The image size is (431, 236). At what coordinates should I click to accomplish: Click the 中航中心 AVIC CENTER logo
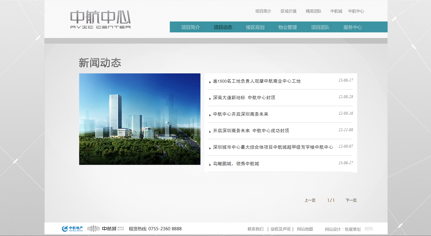[x=100, y=20]
